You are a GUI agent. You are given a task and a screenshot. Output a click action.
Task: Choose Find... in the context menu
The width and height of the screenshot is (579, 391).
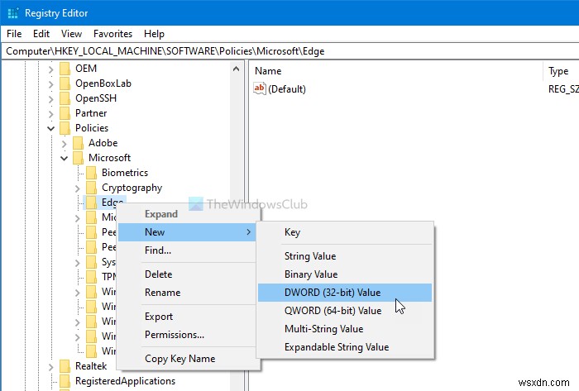tap(187, 250)
